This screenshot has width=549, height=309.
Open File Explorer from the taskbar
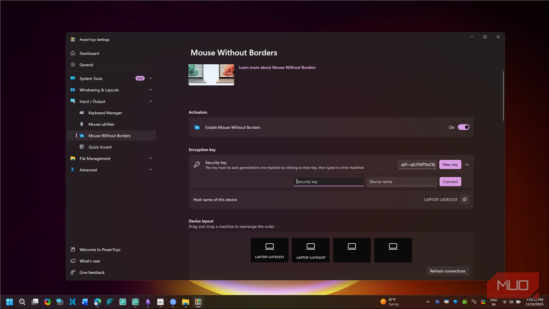coord(186,302)
